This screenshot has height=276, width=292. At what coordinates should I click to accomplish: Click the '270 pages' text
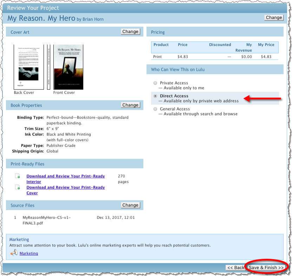(123, 179)
